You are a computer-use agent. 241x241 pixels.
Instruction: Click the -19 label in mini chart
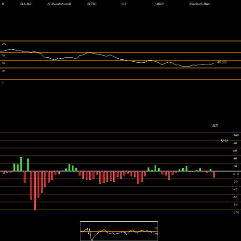click(155, 234)
